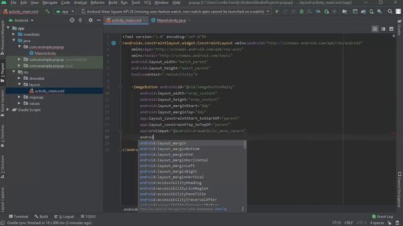Open the Navigate menu

pos(50,3)
